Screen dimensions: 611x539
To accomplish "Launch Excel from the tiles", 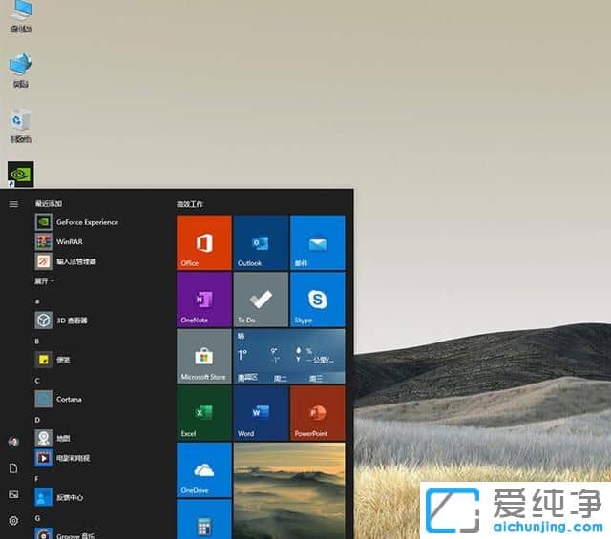I will tap(204, 412).
